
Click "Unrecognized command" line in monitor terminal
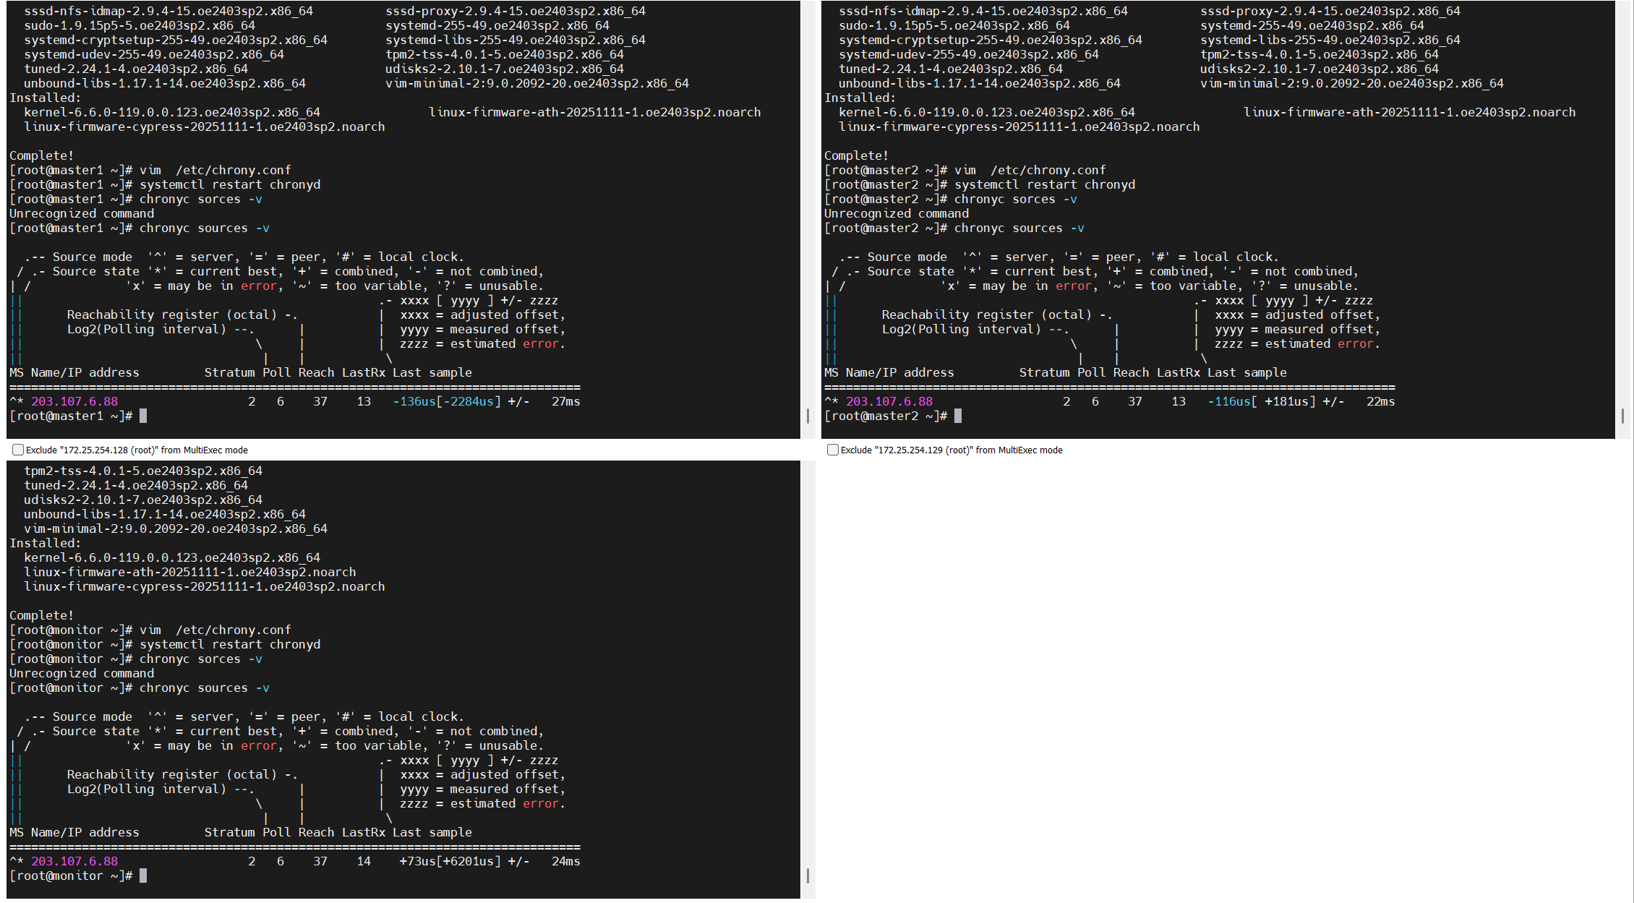pos(82,673)
